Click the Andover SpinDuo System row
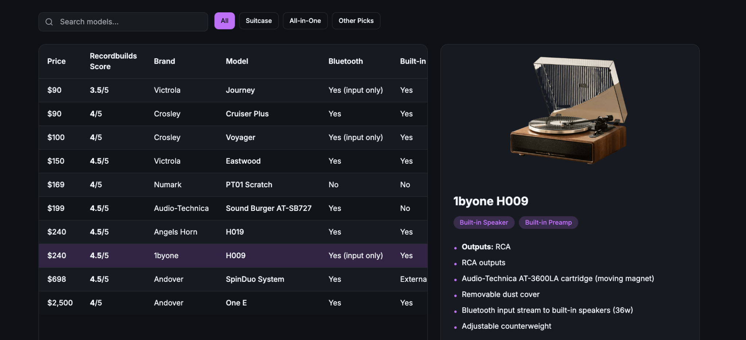 click(233, 279)
